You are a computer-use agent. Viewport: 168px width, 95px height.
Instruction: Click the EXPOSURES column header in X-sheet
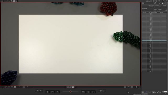154,12
